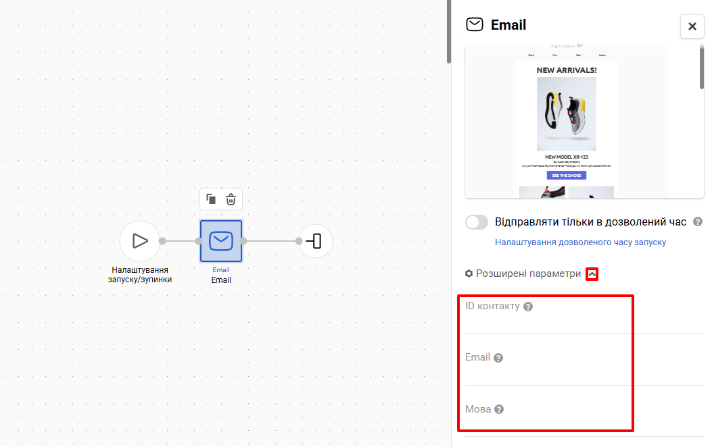Click the Розширені параметри gear icon
The image size is (712, 447).
pos(469,273)
